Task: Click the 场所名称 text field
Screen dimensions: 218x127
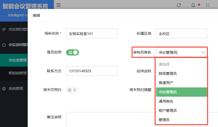Action: (x=92, y=33)
